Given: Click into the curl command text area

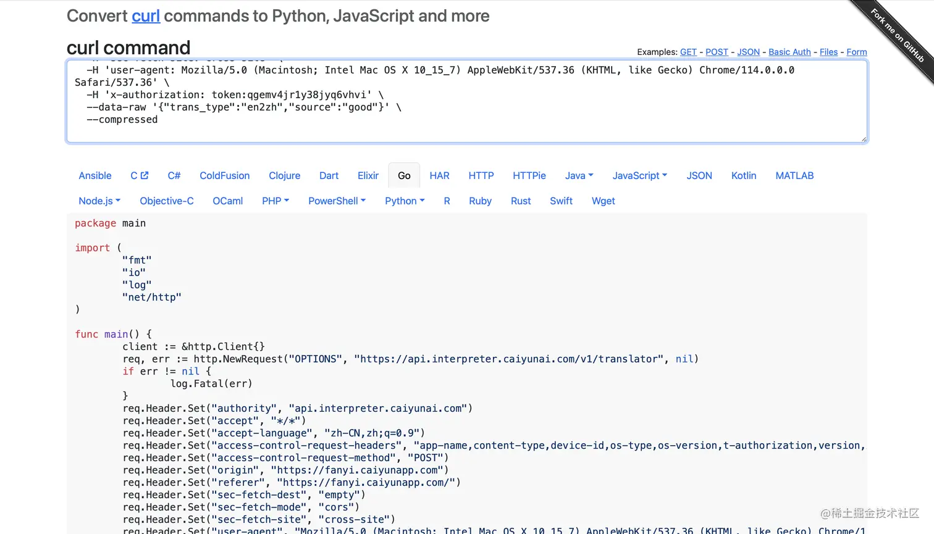Looking at the screenshot, I should (x=467, y=101).
